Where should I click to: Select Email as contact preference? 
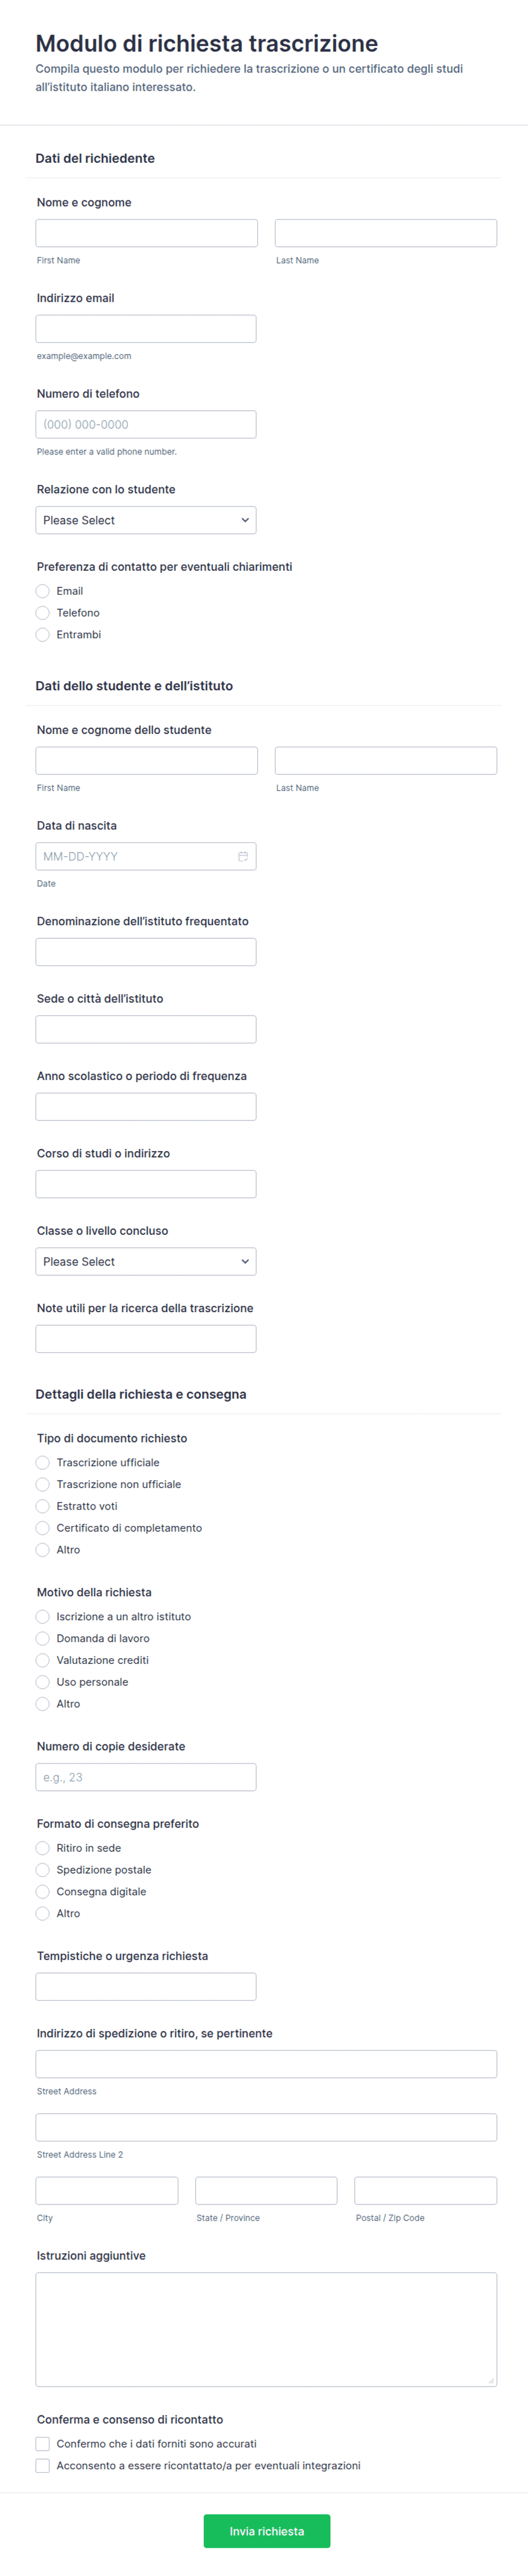coord(42,591)
